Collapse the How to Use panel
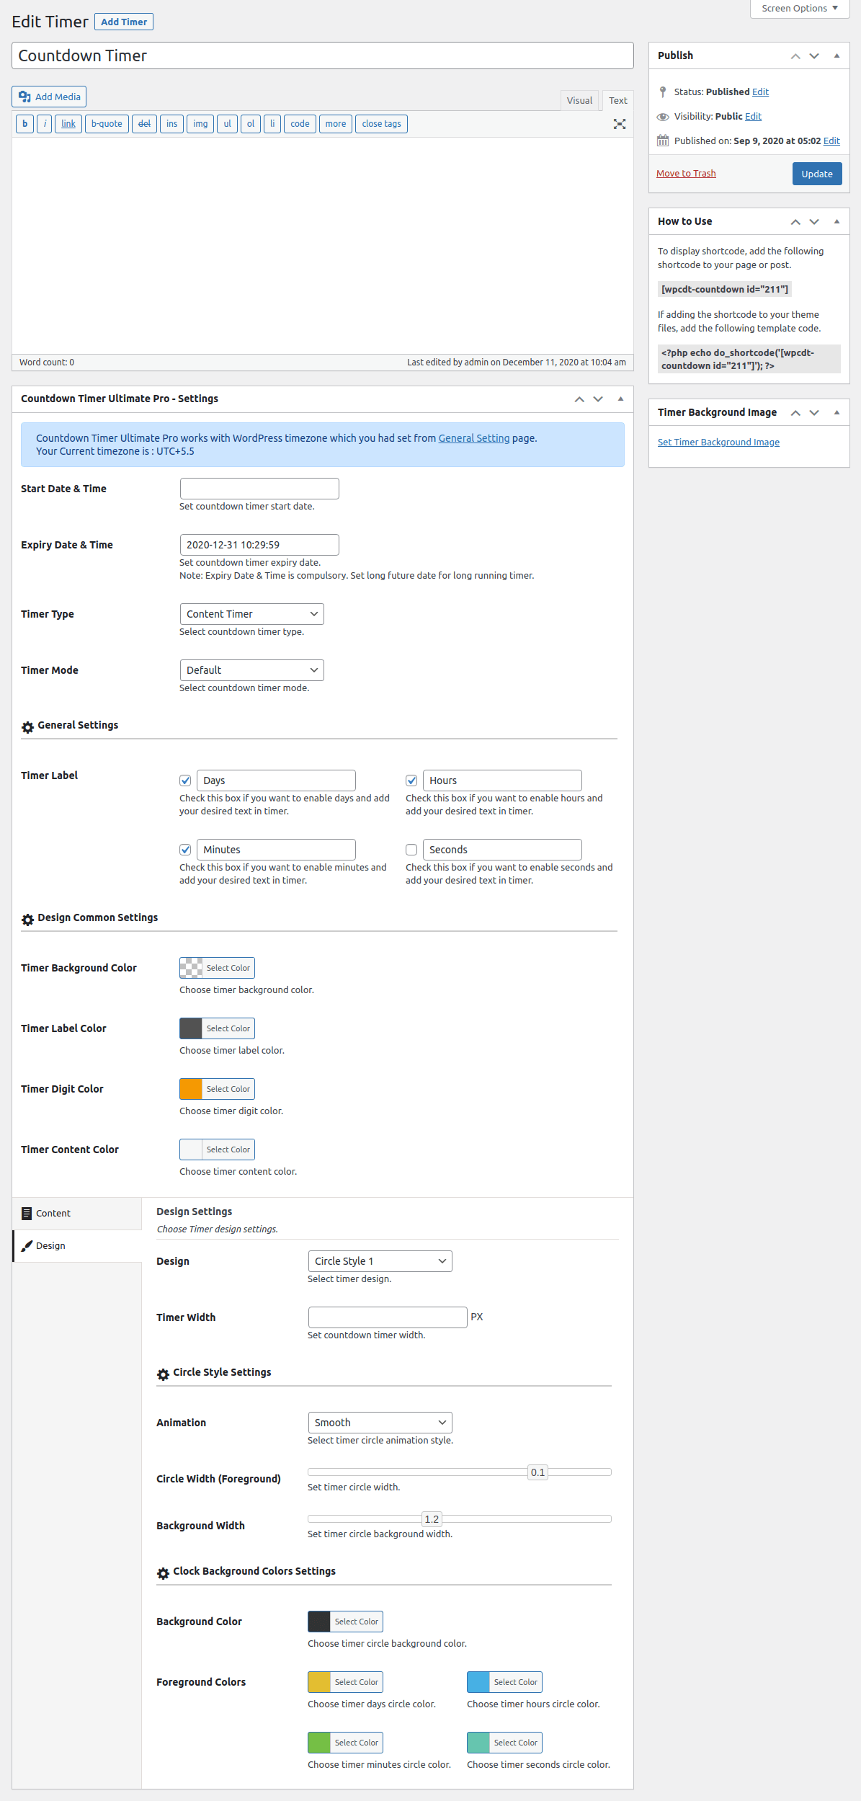Screen dimensions: 861x1801 [837, 222]
